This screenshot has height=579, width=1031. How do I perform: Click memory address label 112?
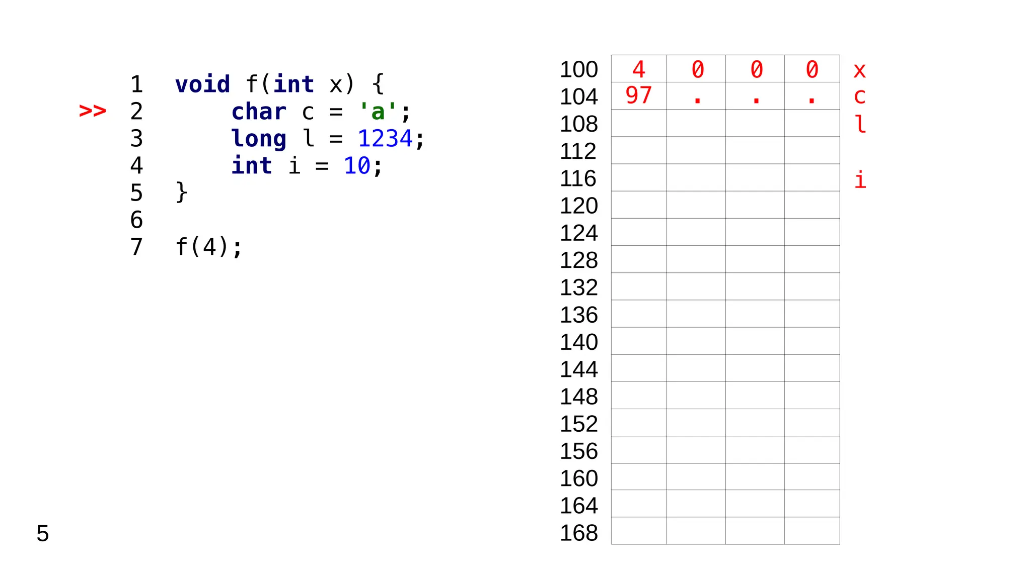pyautogui.click(x=579, y=151)
